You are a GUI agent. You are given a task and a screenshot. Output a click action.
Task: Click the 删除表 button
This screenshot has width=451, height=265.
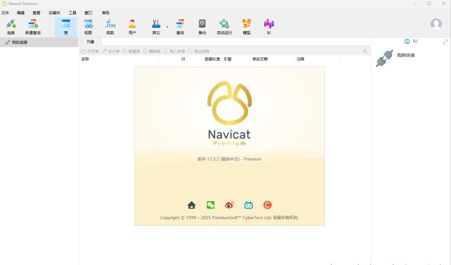152,51
